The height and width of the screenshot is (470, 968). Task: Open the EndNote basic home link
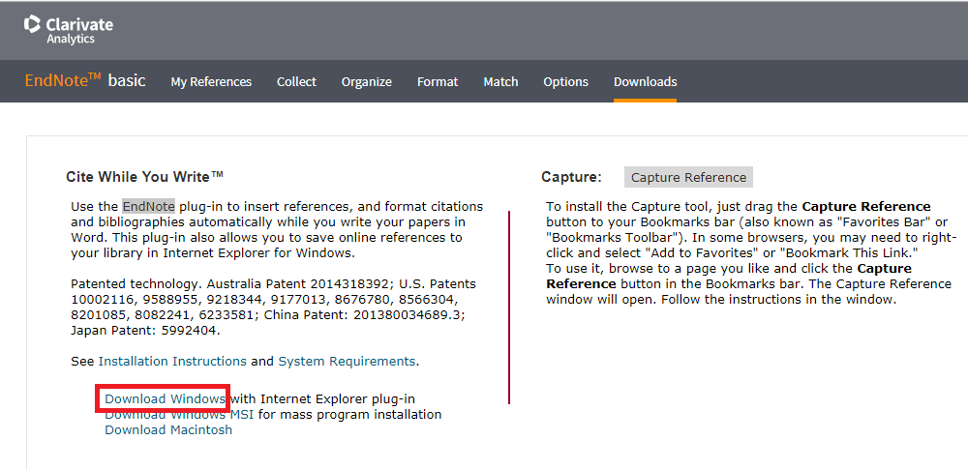85,81
